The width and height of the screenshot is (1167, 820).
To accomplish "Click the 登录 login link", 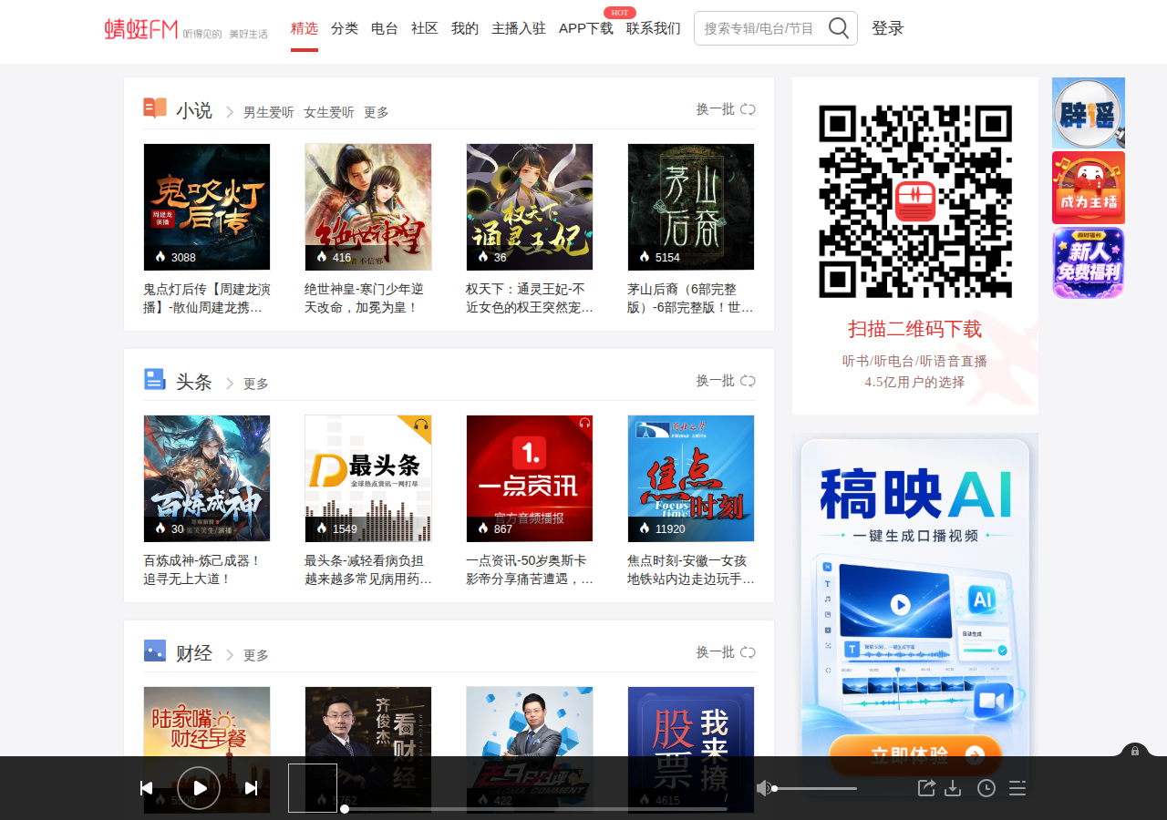I will coord(888,28).
